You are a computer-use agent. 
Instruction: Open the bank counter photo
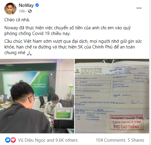point(37,96)
